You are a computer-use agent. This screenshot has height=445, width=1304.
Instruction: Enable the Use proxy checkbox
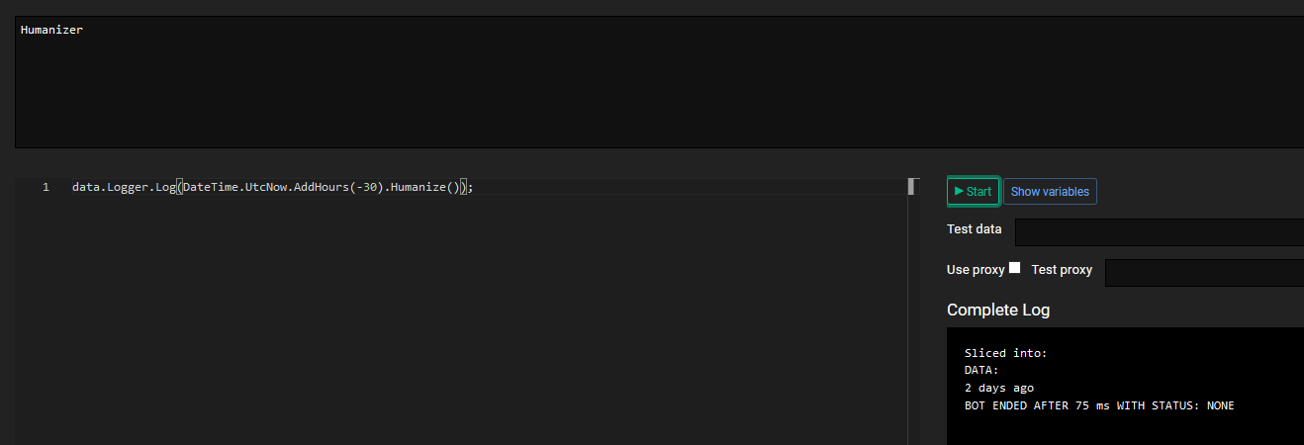tap(1014, 268)
